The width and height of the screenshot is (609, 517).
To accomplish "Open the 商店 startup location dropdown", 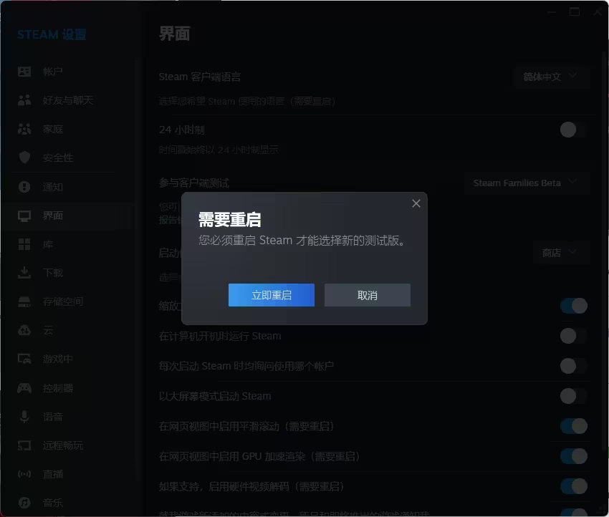I will pyautogui.click(x=560, y=253).
